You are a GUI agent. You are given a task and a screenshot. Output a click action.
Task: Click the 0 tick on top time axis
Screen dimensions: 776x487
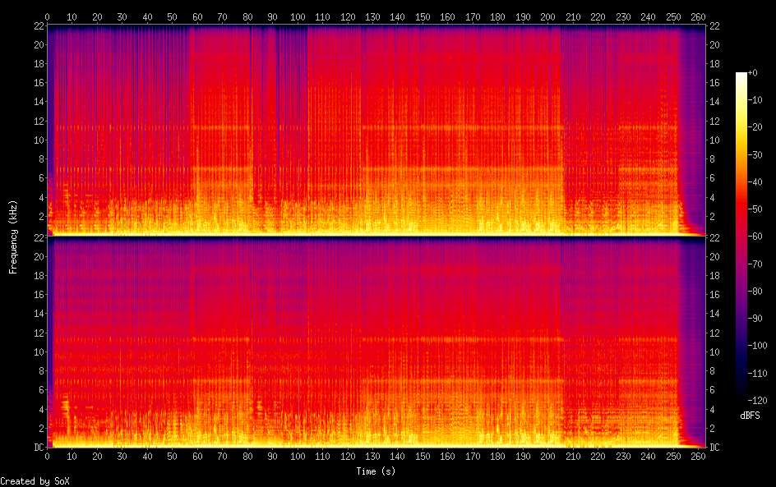47,16
